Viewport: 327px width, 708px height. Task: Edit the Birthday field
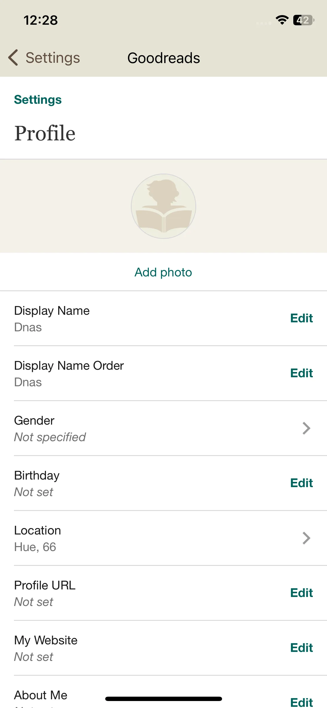pos(301,483)
